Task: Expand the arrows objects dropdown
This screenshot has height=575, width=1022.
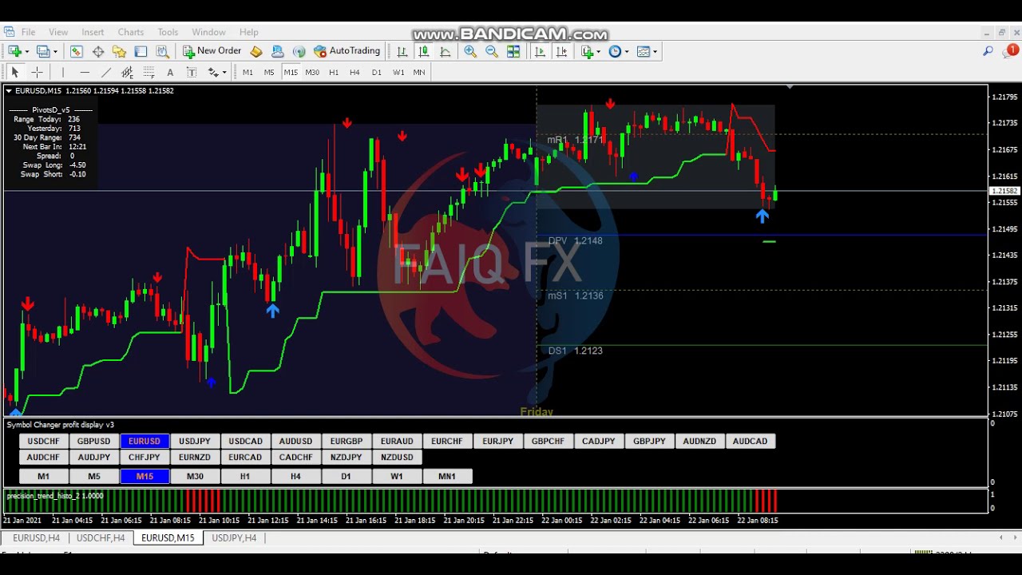Action: coord(224,73)
